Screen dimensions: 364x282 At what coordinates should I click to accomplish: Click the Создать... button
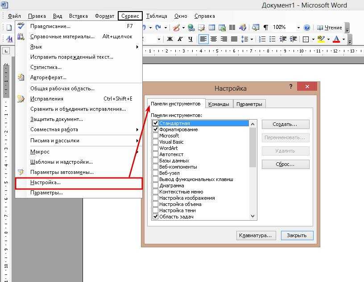point(285,125)
